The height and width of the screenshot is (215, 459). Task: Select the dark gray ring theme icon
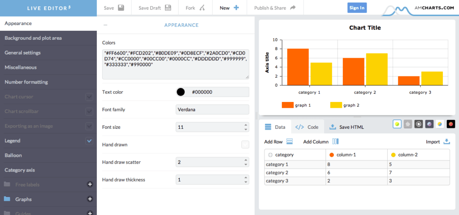point(419,124)
